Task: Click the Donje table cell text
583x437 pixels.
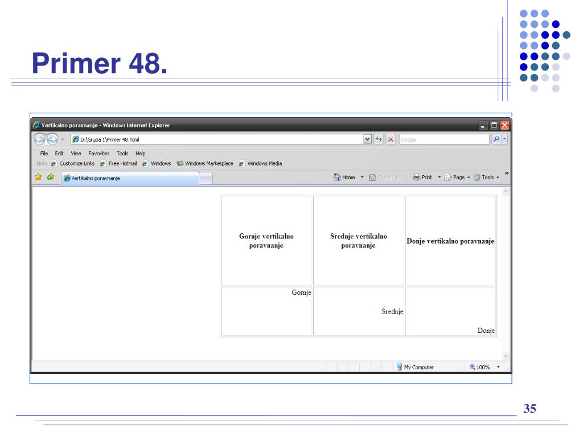Action: [486, 331]
